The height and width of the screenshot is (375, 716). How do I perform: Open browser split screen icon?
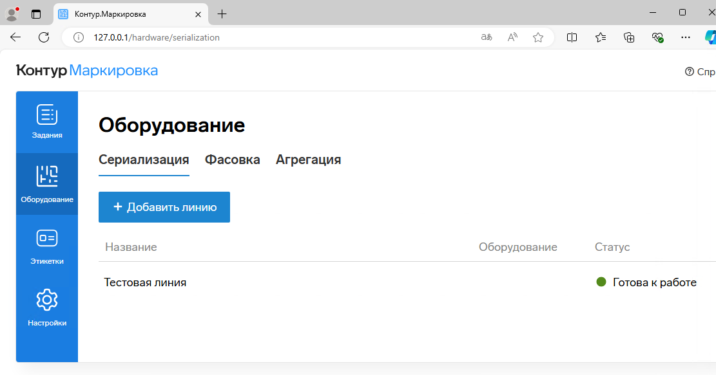[x=572, y=37]
